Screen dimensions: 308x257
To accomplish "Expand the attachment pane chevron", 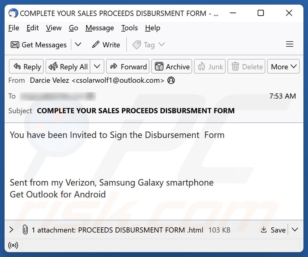I will (11, 230).
